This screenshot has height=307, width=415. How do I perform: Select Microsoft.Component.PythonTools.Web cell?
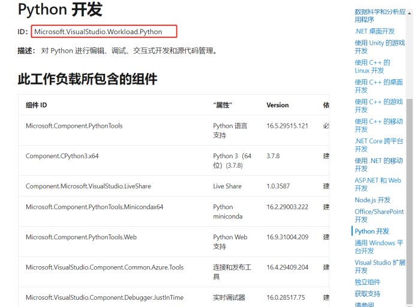pos(81,237)
